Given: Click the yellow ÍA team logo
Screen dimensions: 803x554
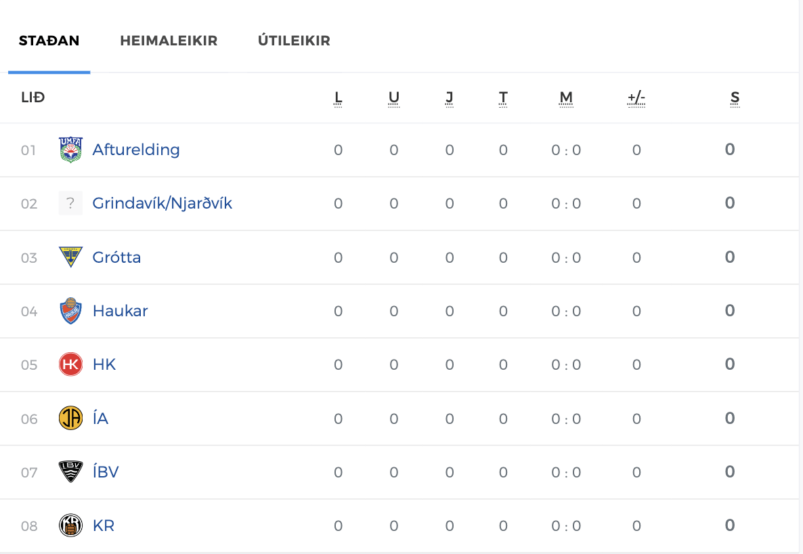Looking at the screenshot, I should coord(70,419).
